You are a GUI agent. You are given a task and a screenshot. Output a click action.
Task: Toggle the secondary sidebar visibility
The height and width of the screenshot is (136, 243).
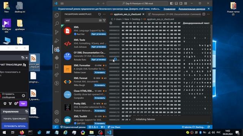(181, 3)
